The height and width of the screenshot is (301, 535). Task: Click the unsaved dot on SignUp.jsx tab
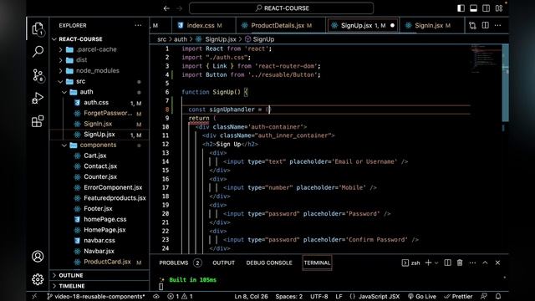click(x=392, y=25)
